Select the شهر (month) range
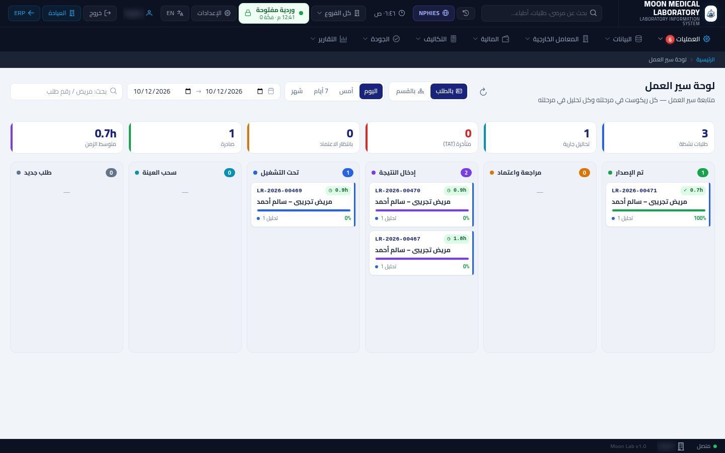 297,91
